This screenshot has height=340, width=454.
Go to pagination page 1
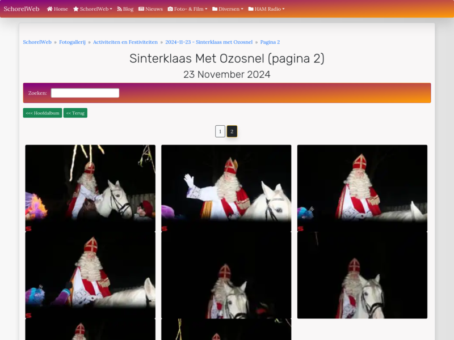(220, 131)
